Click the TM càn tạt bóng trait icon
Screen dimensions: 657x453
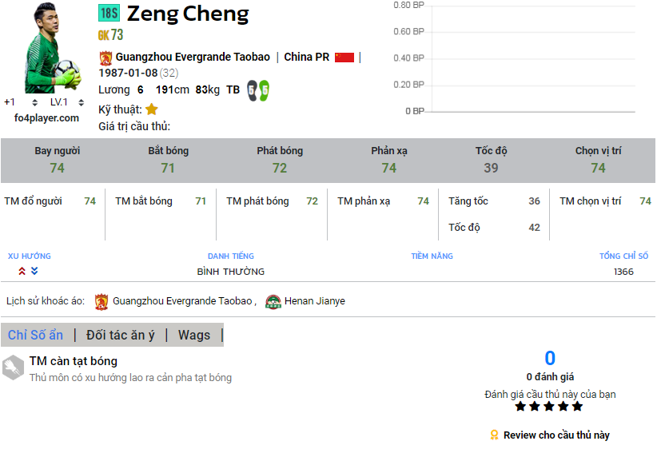13,368
